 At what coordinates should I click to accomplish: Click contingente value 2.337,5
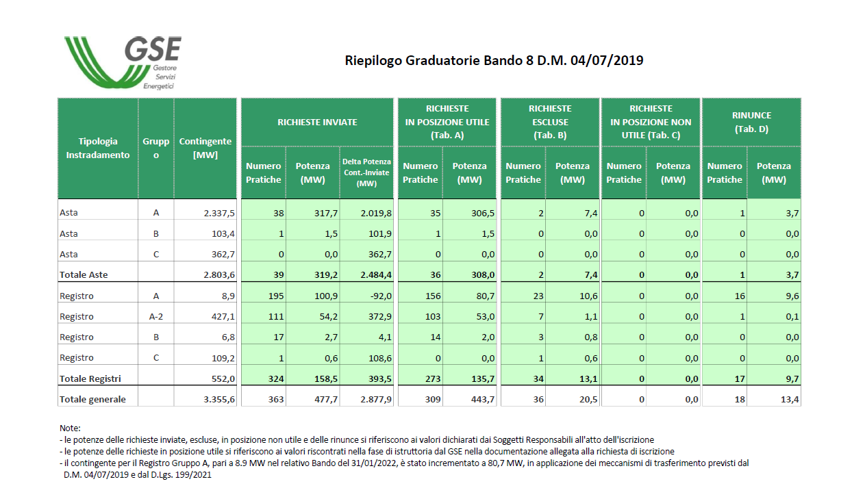point(219,213)
